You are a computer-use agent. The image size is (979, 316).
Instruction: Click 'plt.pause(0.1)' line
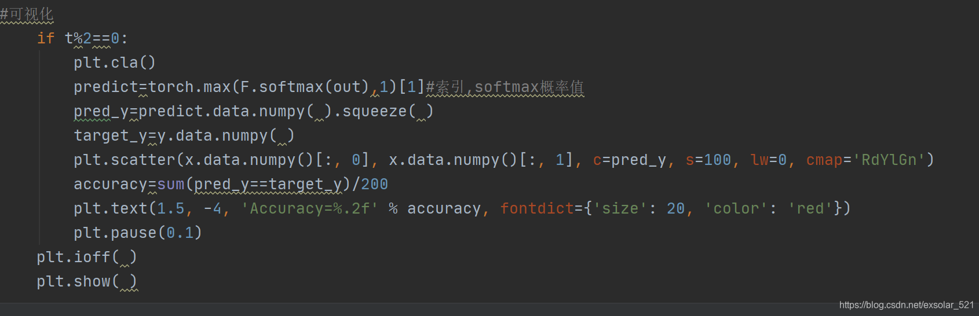coord(138,233)
